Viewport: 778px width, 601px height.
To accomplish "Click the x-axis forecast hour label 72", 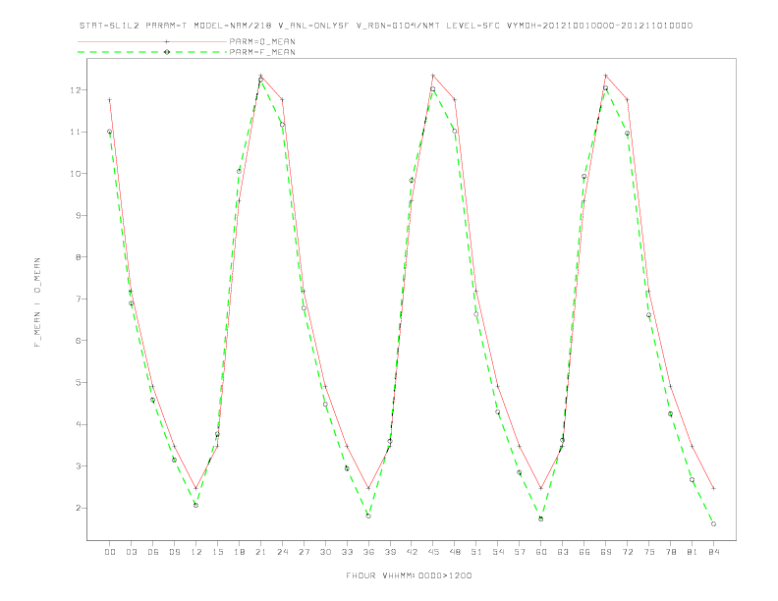I will click(x=627, y=552).
